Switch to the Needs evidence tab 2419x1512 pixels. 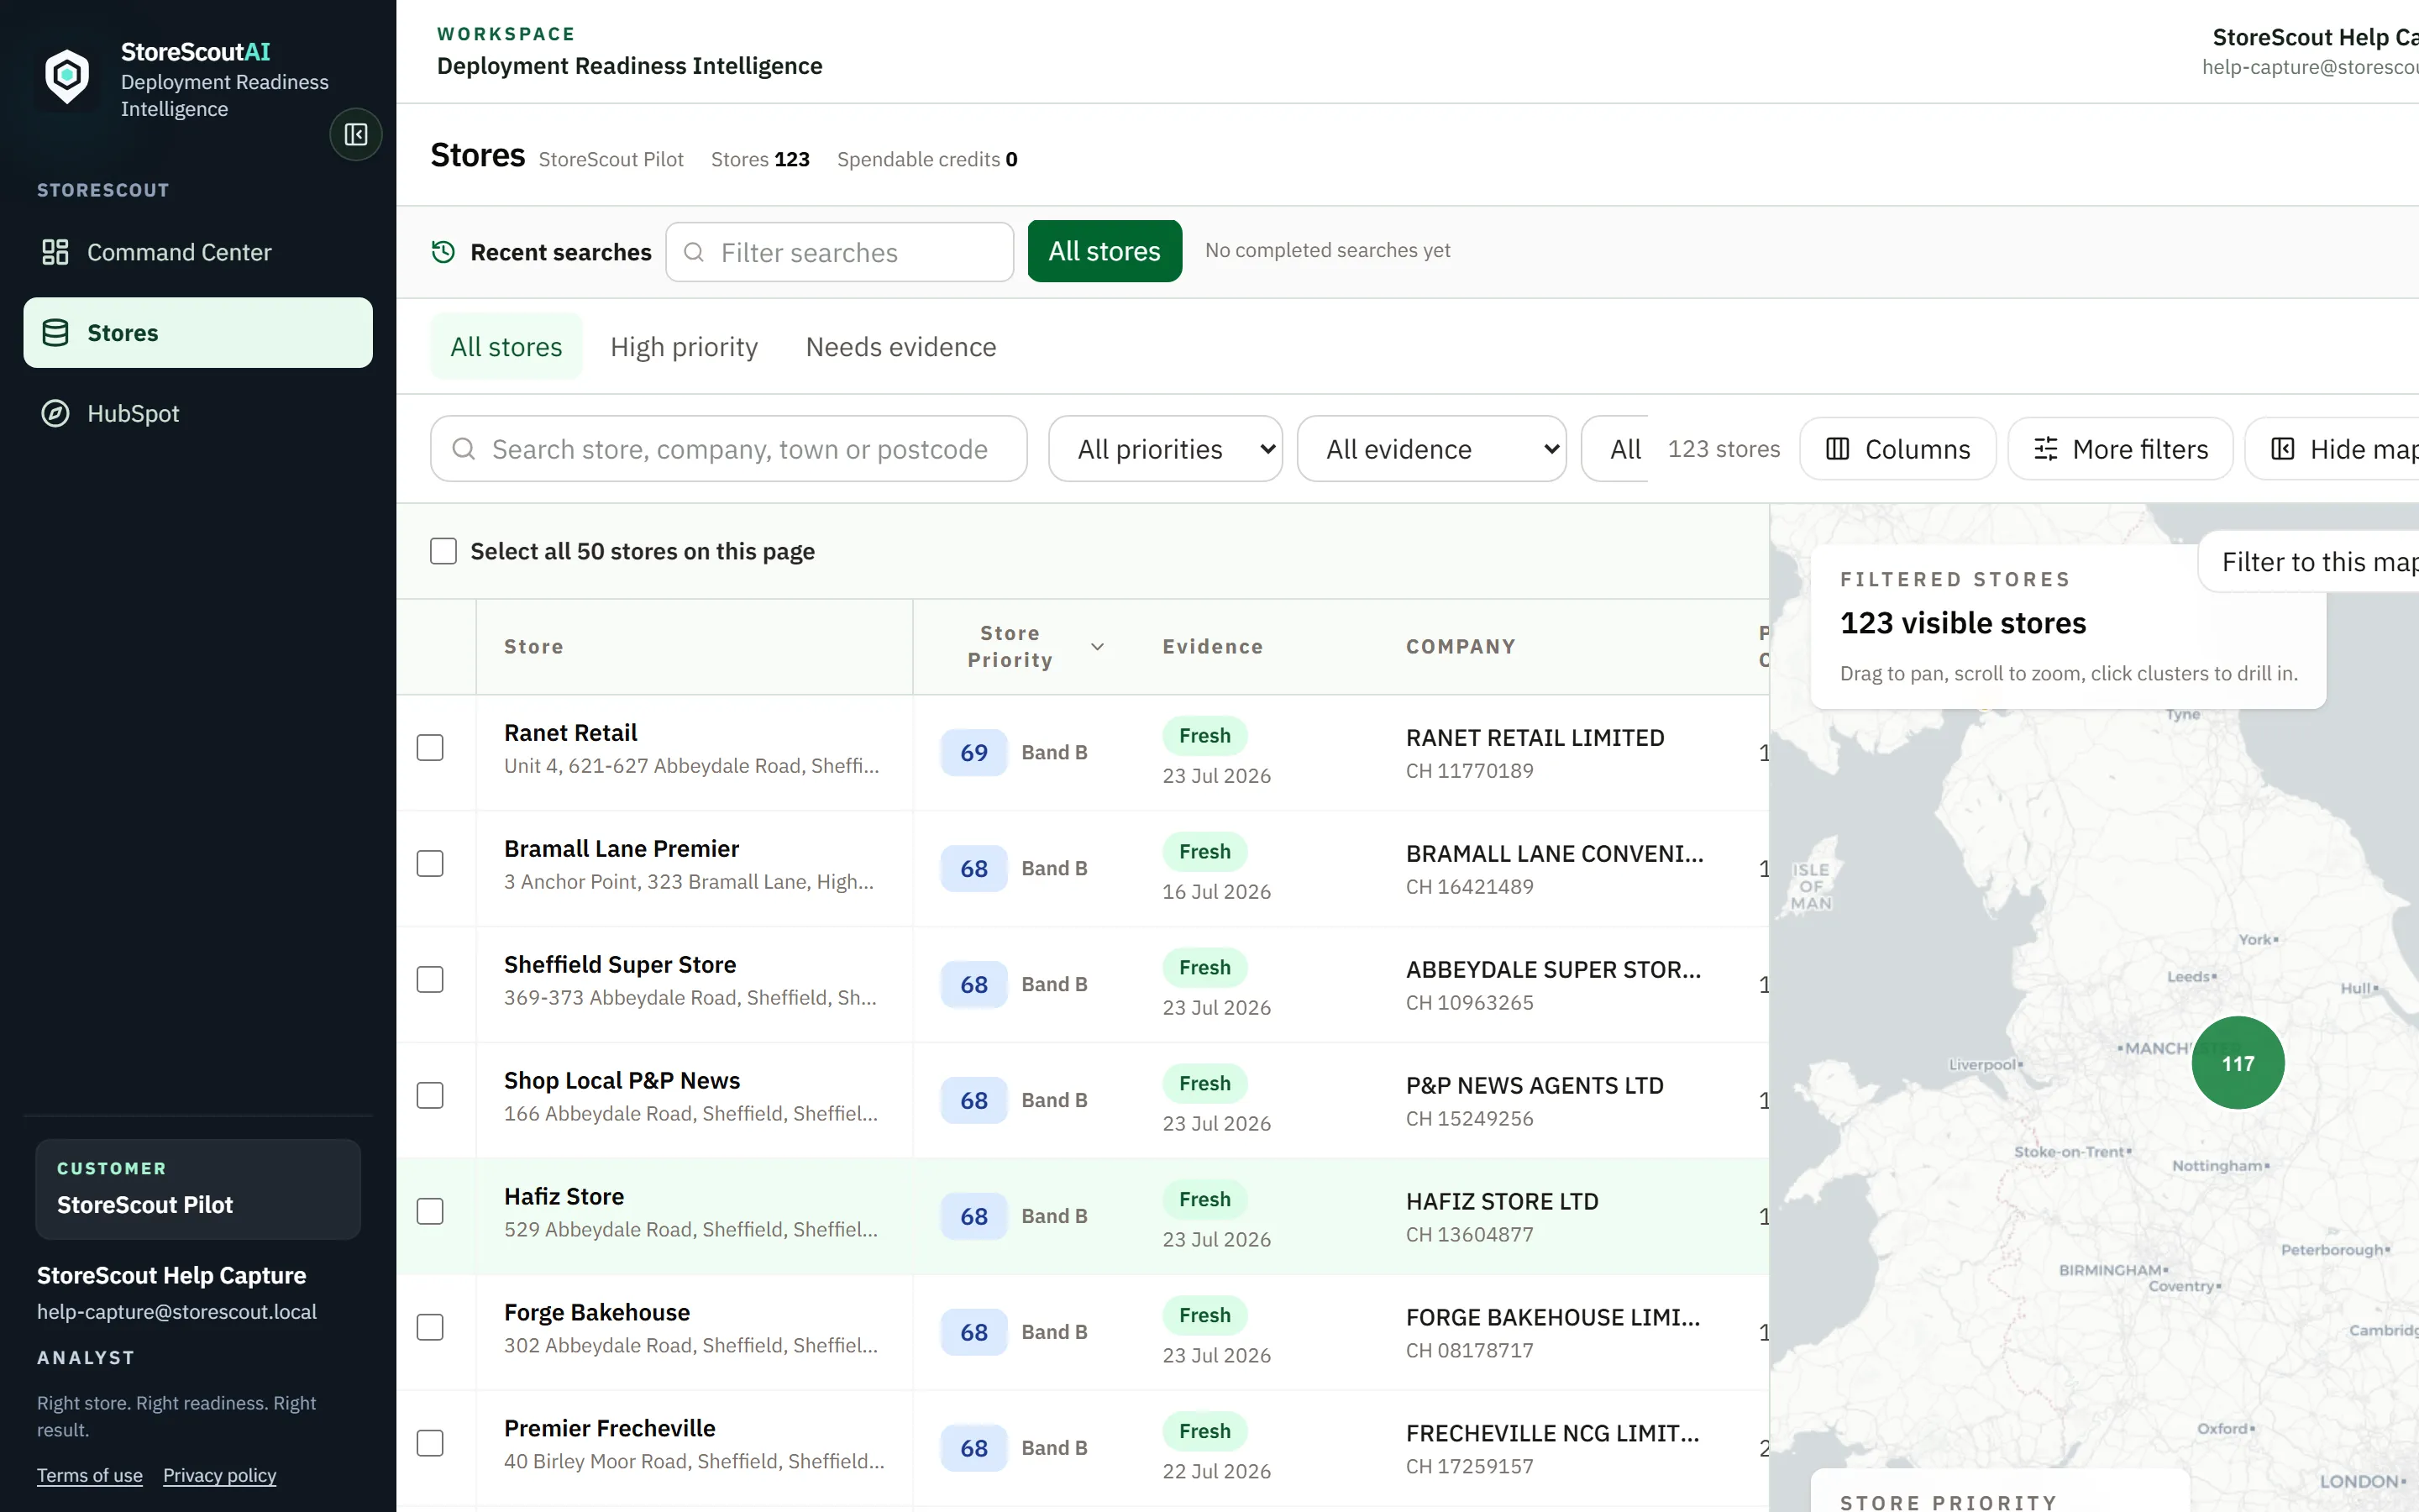900,347
